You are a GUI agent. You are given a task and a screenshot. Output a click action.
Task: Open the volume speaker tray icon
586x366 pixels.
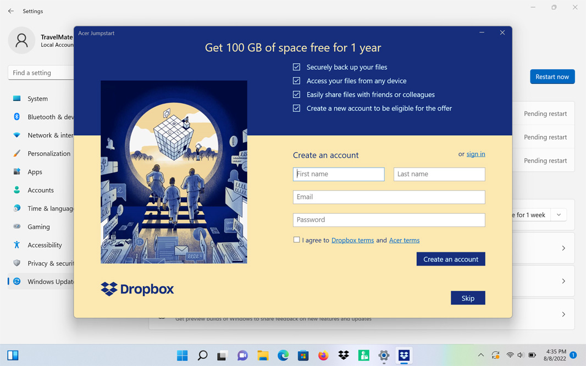(520, 355)
